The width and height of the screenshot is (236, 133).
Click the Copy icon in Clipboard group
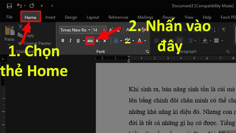click(x=20, y=35)
